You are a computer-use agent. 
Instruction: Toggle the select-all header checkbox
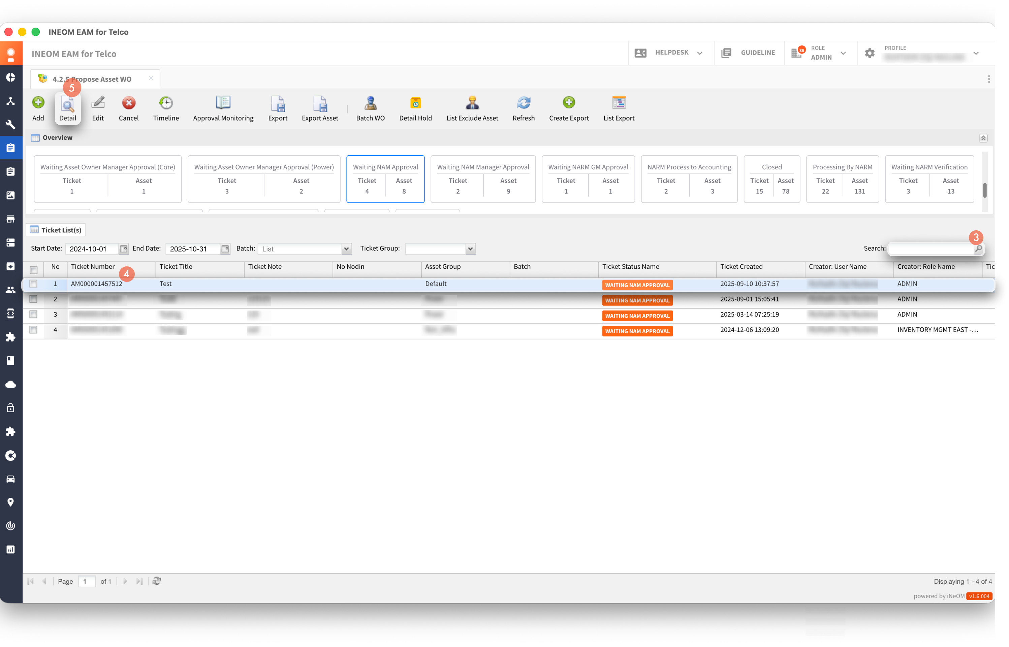[34, 270]
